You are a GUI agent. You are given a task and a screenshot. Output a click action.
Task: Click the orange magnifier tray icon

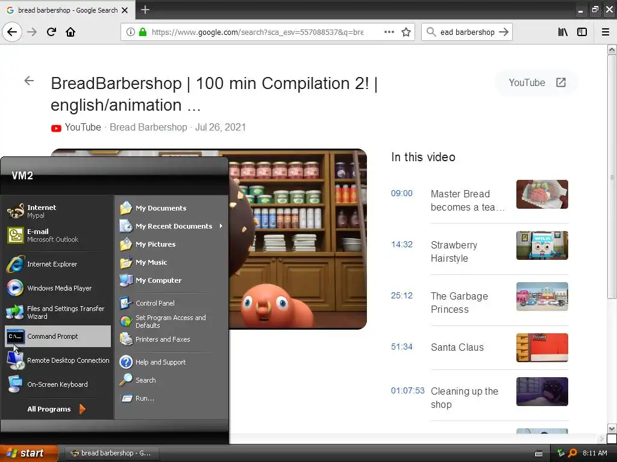[572, 453]
